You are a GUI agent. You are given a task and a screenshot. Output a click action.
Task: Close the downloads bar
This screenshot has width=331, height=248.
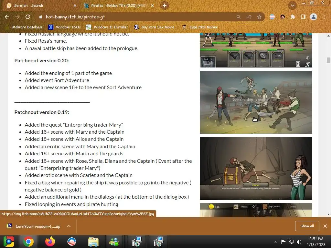[325, 226]
